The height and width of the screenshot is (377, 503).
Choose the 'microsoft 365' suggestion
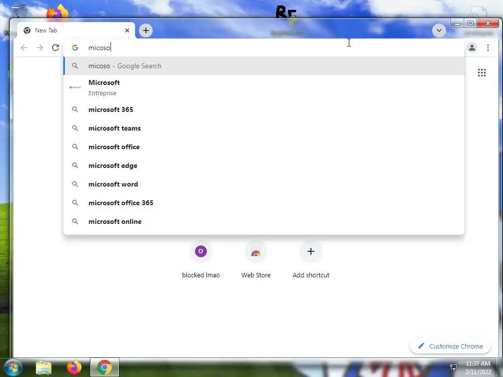(264, 109)
